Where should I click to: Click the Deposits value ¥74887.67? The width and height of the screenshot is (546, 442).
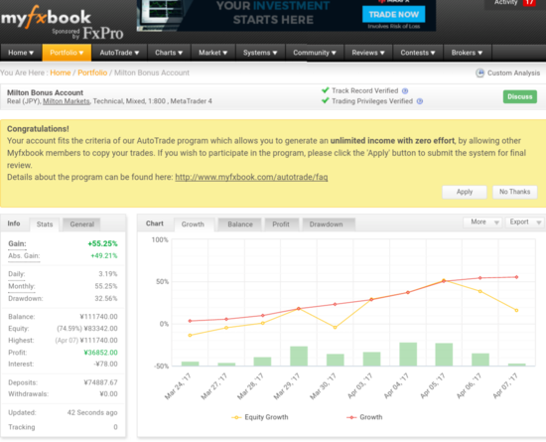pyautogui.click(x=100, y=382)
